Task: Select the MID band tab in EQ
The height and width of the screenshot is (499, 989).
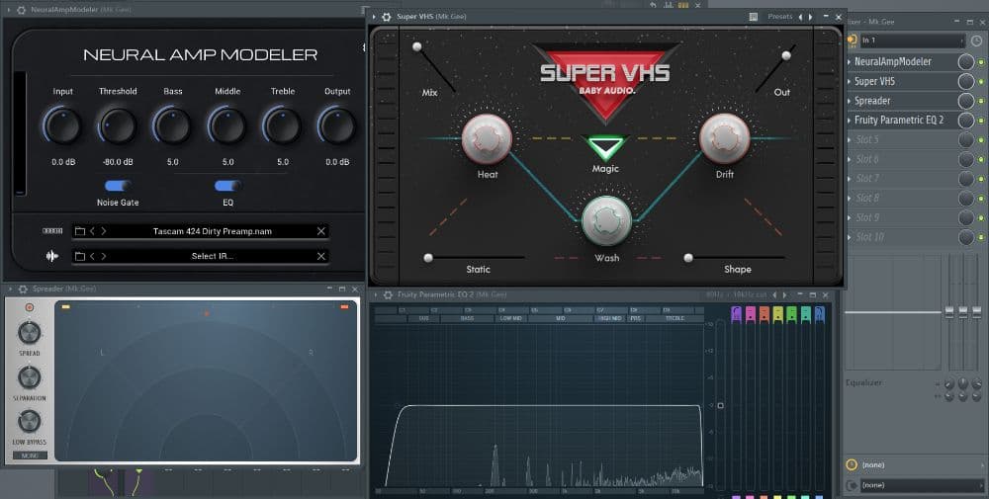Action: click(561, 319)
